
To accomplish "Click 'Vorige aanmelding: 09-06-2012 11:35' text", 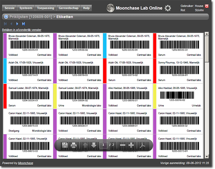I will [x=185, y=163].
